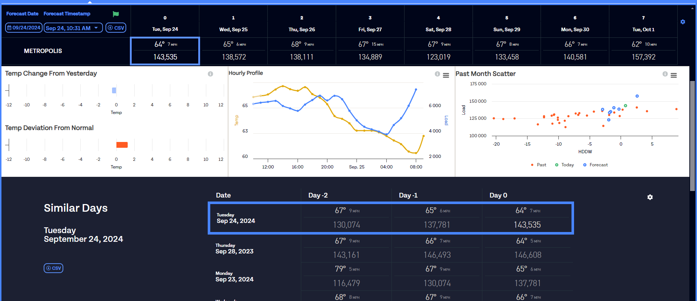Click the Day -1 column header
Viewport: 697px width, 301px height.
[x=408, y=195]
